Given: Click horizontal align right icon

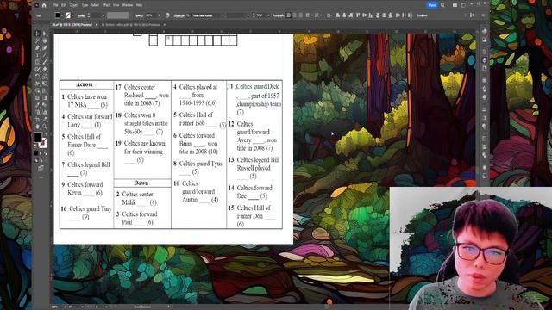Looking at the screenshot, I should (x=351, y=15).
